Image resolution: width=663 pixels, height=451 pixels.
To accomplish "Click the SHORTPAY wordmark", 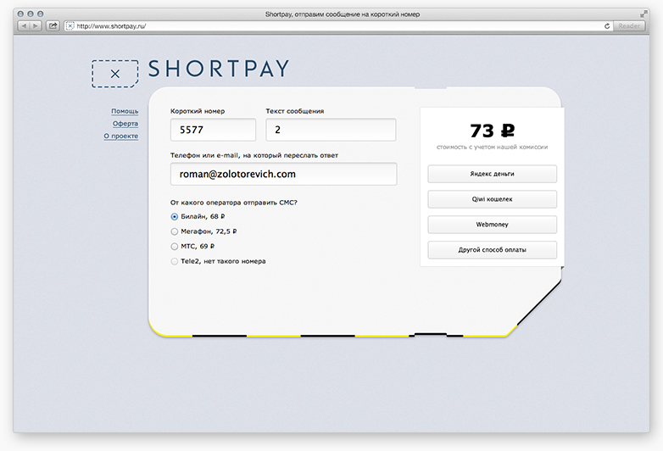I will 219,69.
